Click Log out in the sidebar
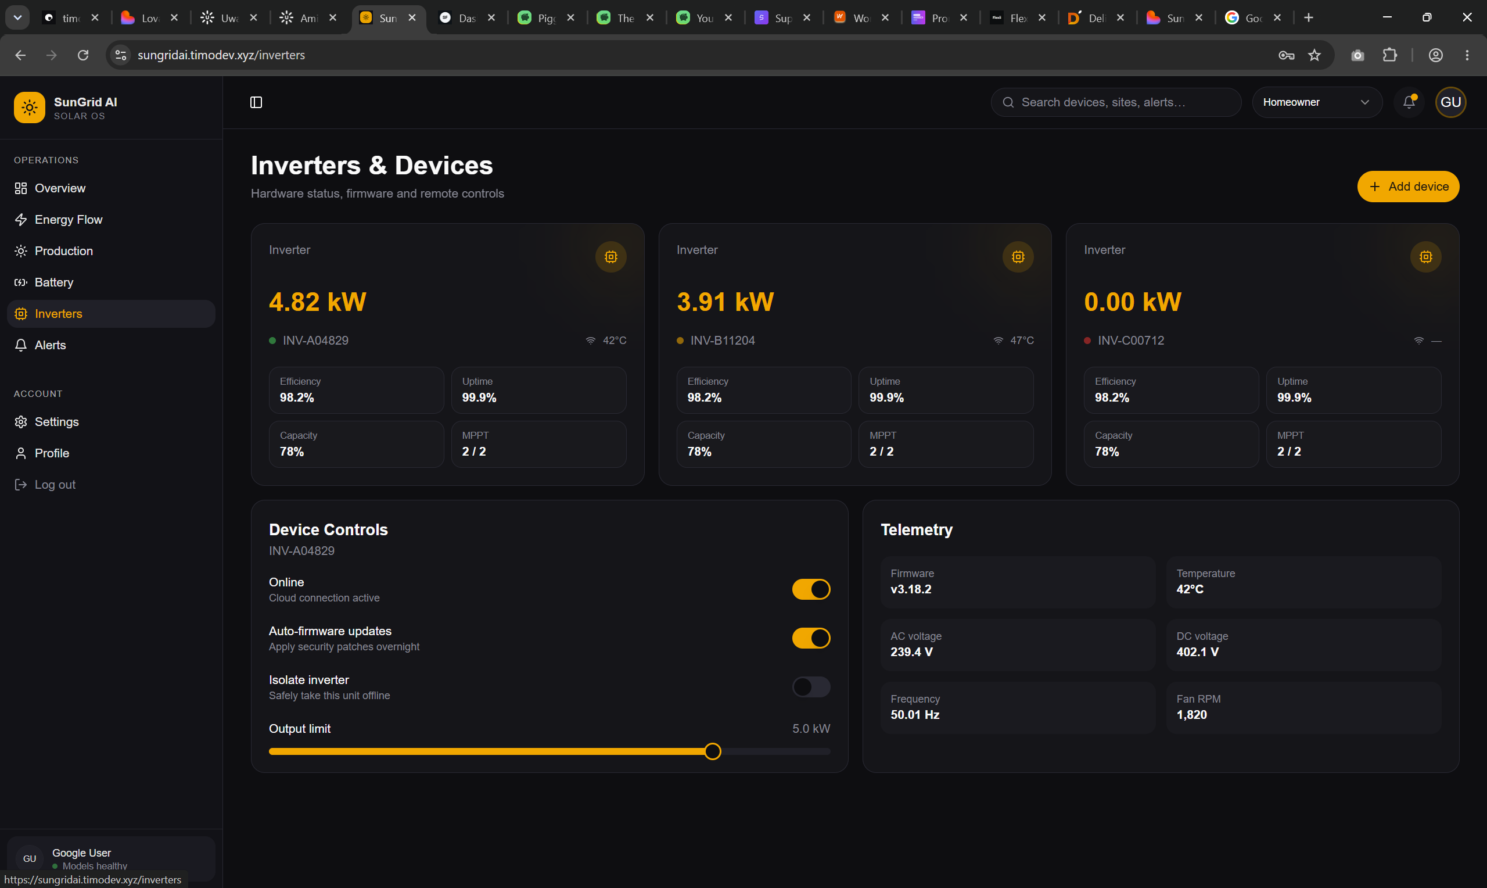This screenshot has height=888, width=1487. pos(110,485)
